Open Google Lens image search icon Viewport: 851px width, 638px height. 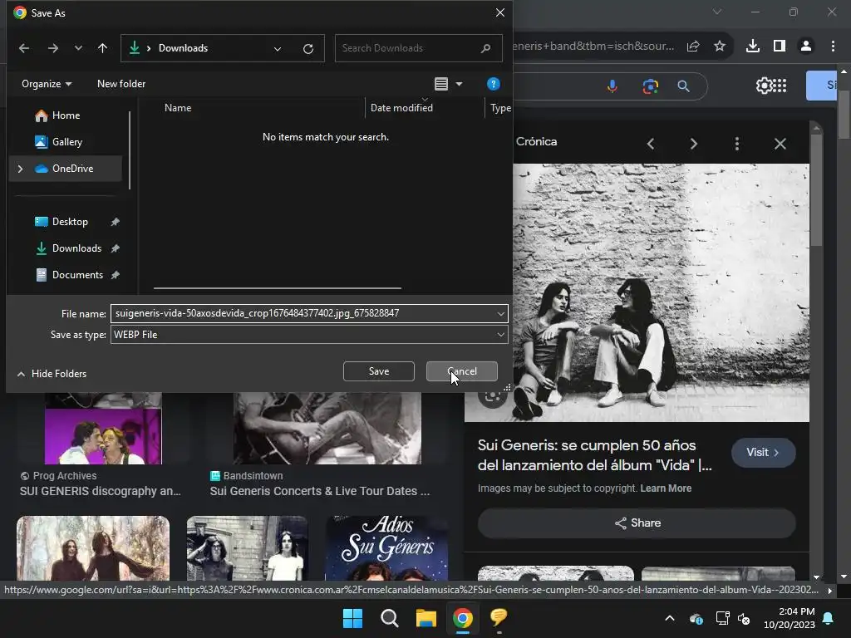pos(650,86)
